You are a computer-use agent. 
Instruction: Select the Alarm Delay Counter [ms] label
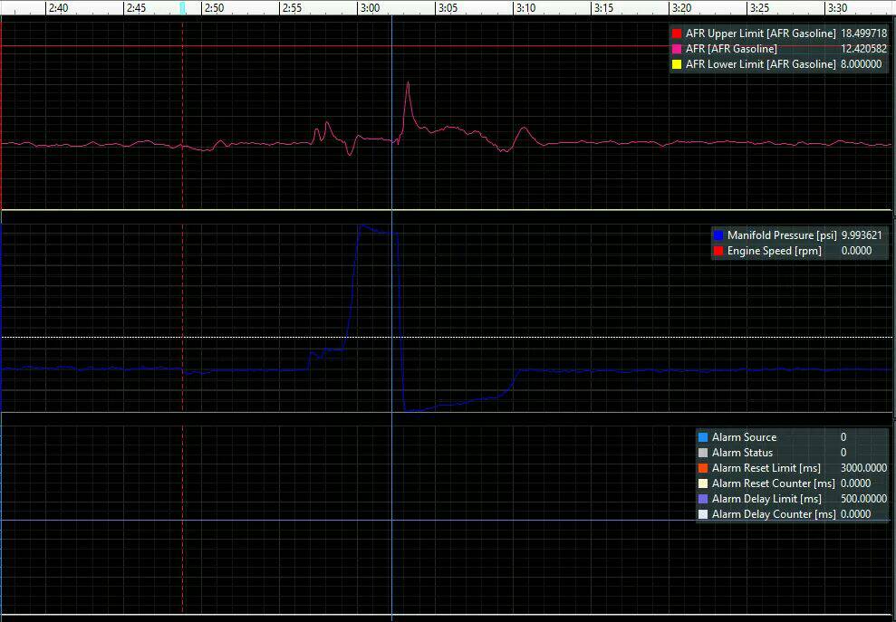[x=774, y=514]
